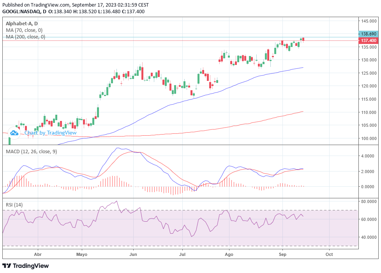Screen dimensions: 381x273
Task: Click the Sep label on time axis
Action: point(282,255)
